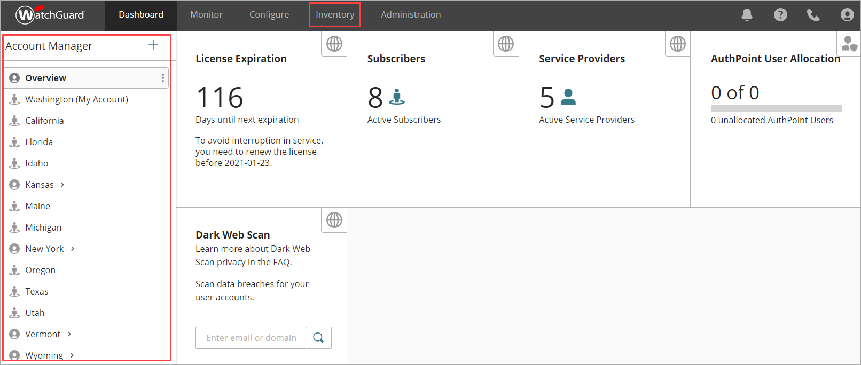Focus the Enter email or domain field
861x365 pixels.
(x=251, y=338)
